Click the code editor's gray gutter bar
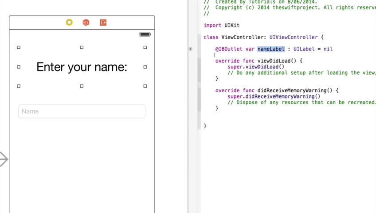Image resolution: width=376 pixels, height=213 pixels. 199,82
